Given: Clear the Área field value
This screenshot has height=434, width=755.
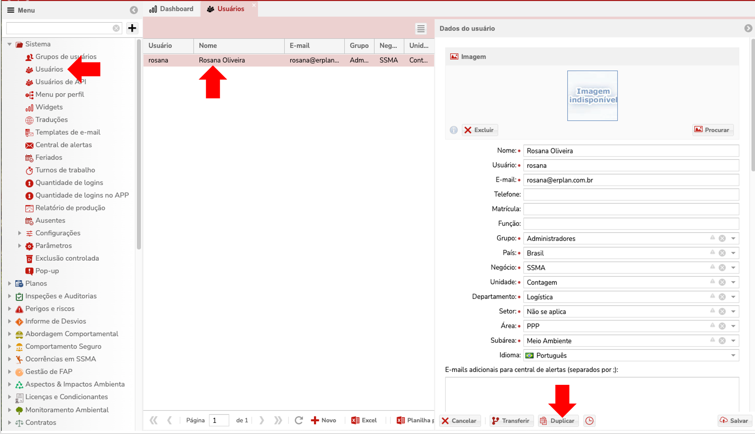Looking at the screenshot, I should (x=722, y=326).
